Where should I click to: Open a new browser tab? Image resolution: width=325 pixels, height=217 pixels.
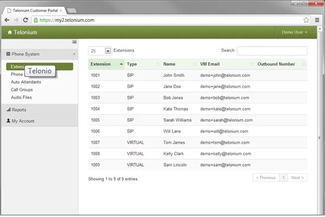pyautogui.click(x=72, y=10)
